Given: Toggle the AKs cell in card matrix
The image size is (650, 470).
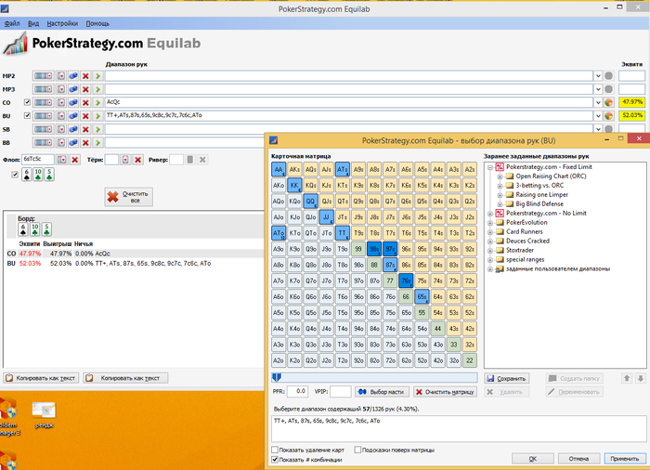Looking at the screenshot, I should pos(294,169).
